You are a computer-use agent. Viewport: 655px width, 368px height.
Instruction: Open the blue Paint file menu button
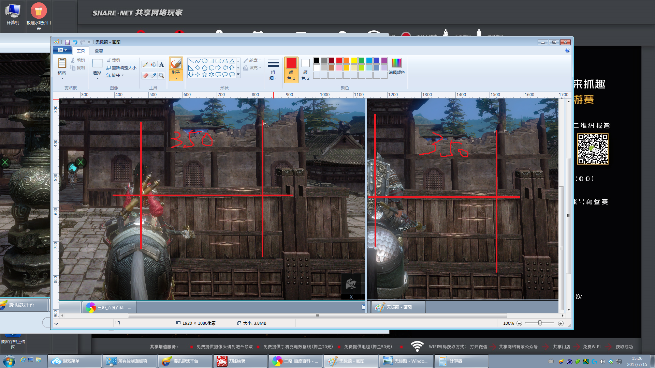(x=62, y=50)
